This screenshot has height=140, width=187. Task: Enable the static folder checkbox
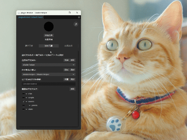[x=24, y=109]
